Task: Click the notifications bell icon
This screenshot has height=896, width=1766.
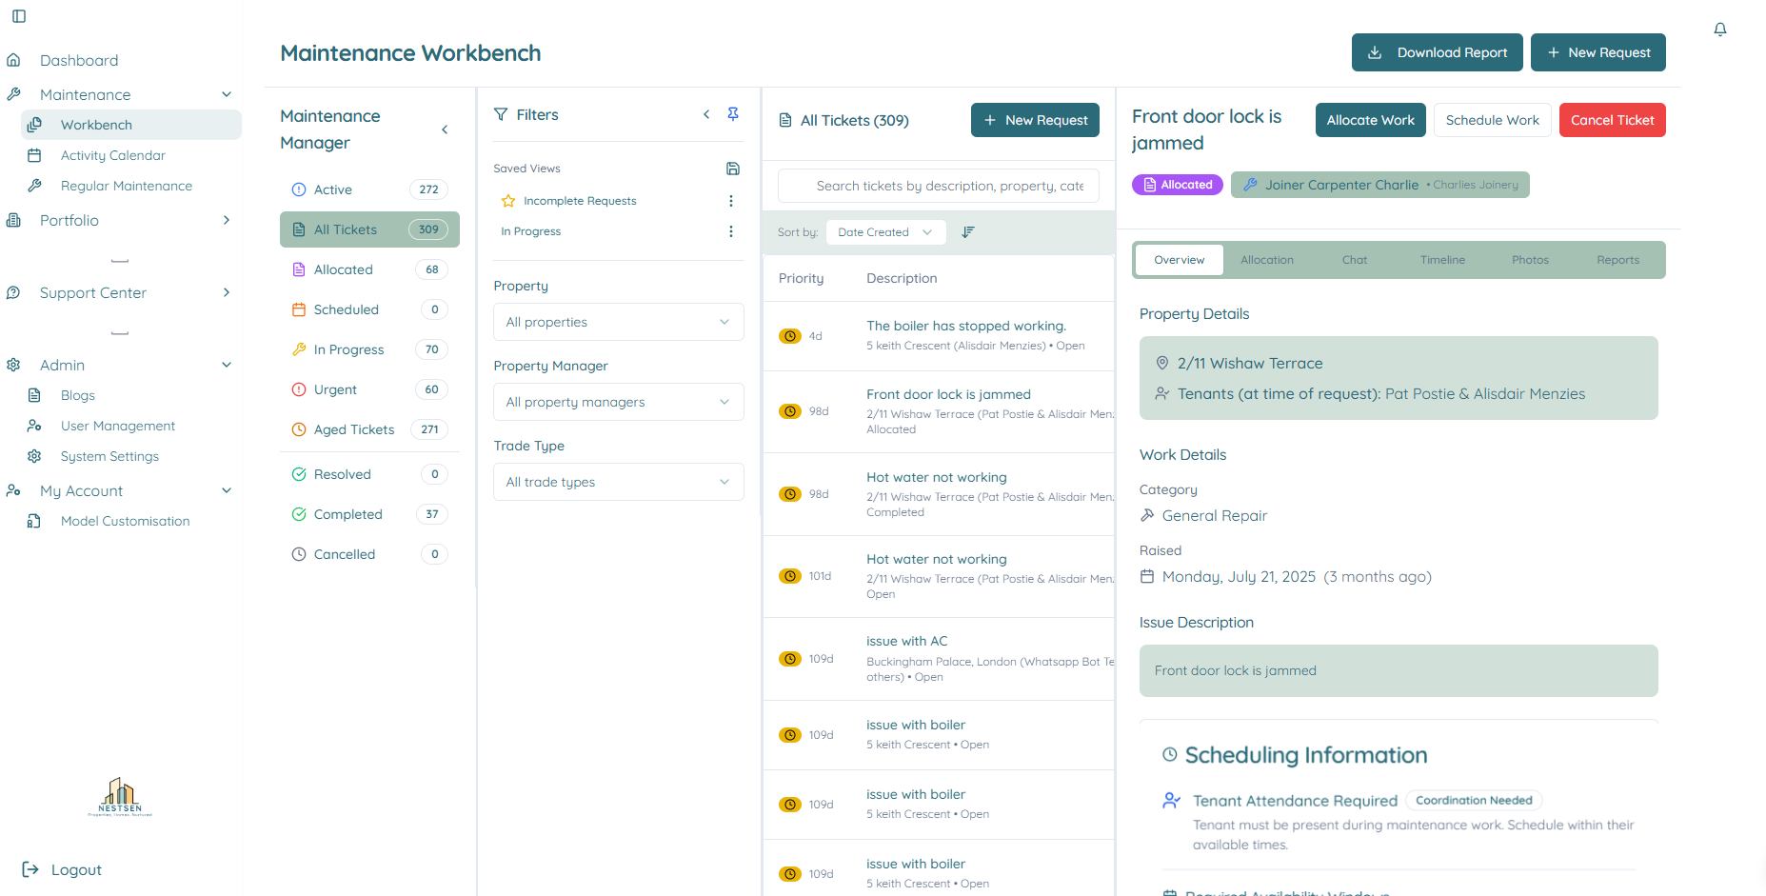Action: click(1719, 30)
